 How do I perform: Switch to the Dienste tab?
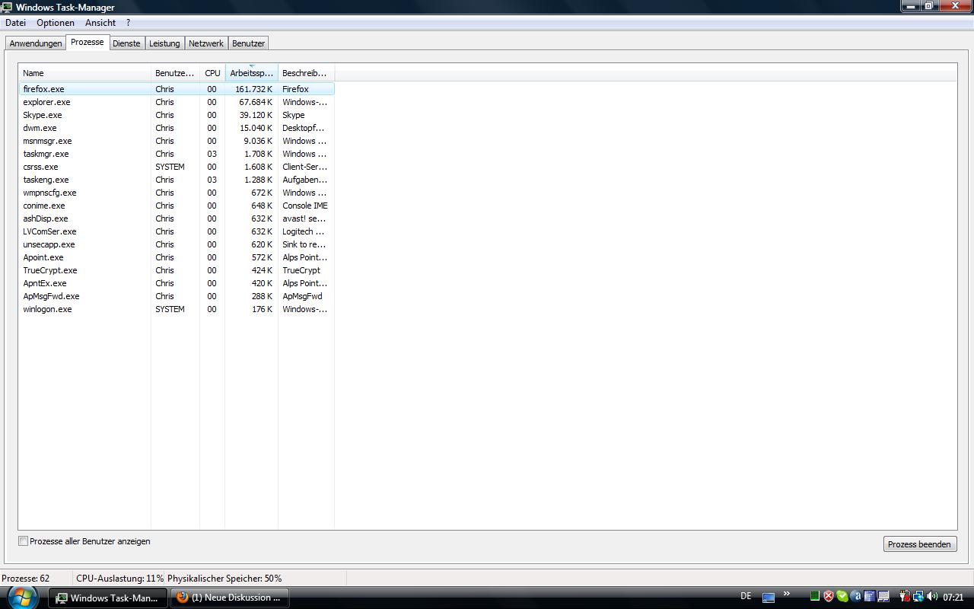(x=126, y=43)
